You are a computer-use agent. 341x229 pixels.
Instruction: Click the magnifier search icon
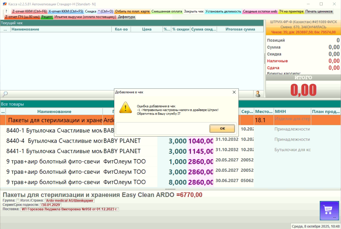tap(5, 94)
